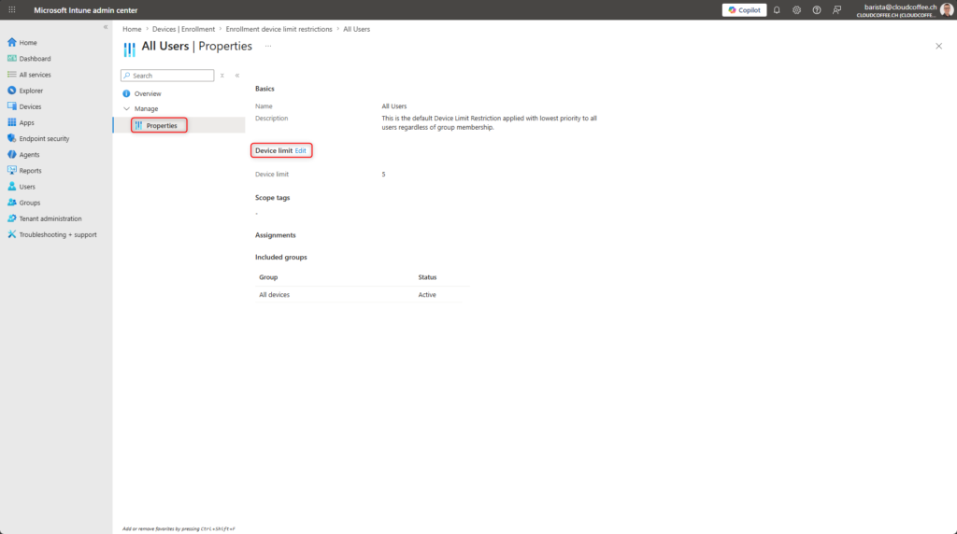This screenshot has width=957, height=534.
Task: Click the Agents sidebar icon
Action: pyautogui.click(x=11, y=154)
